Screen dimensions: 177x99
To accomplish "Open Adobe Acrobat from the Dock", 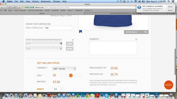I will click(x=97, y=95).
